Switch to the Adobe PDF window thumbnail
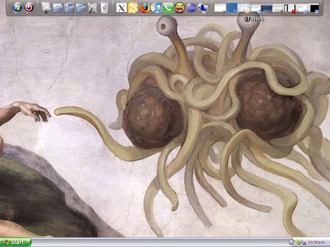330x247 pixels. point(290,8)
